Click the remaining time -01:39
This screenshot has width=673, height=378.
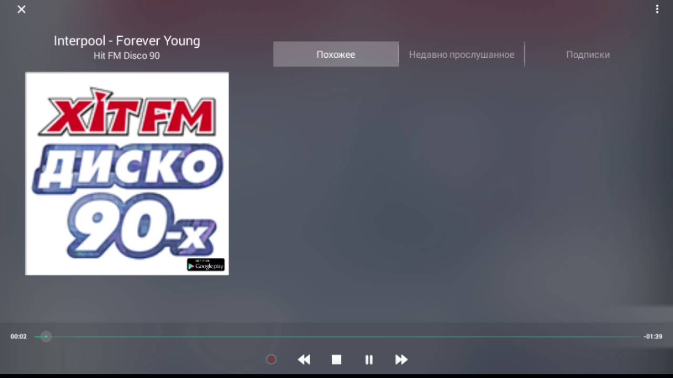pyautogui.click(x=653, y=337)
